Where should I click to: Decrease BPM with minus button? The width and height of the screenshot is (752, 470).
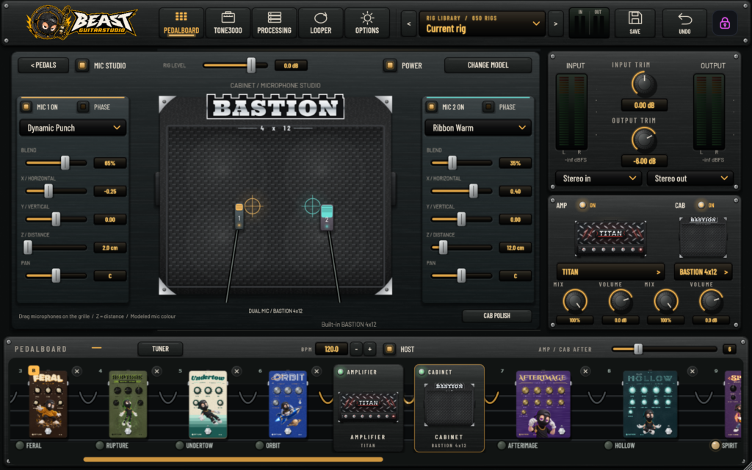coord(356,349)
